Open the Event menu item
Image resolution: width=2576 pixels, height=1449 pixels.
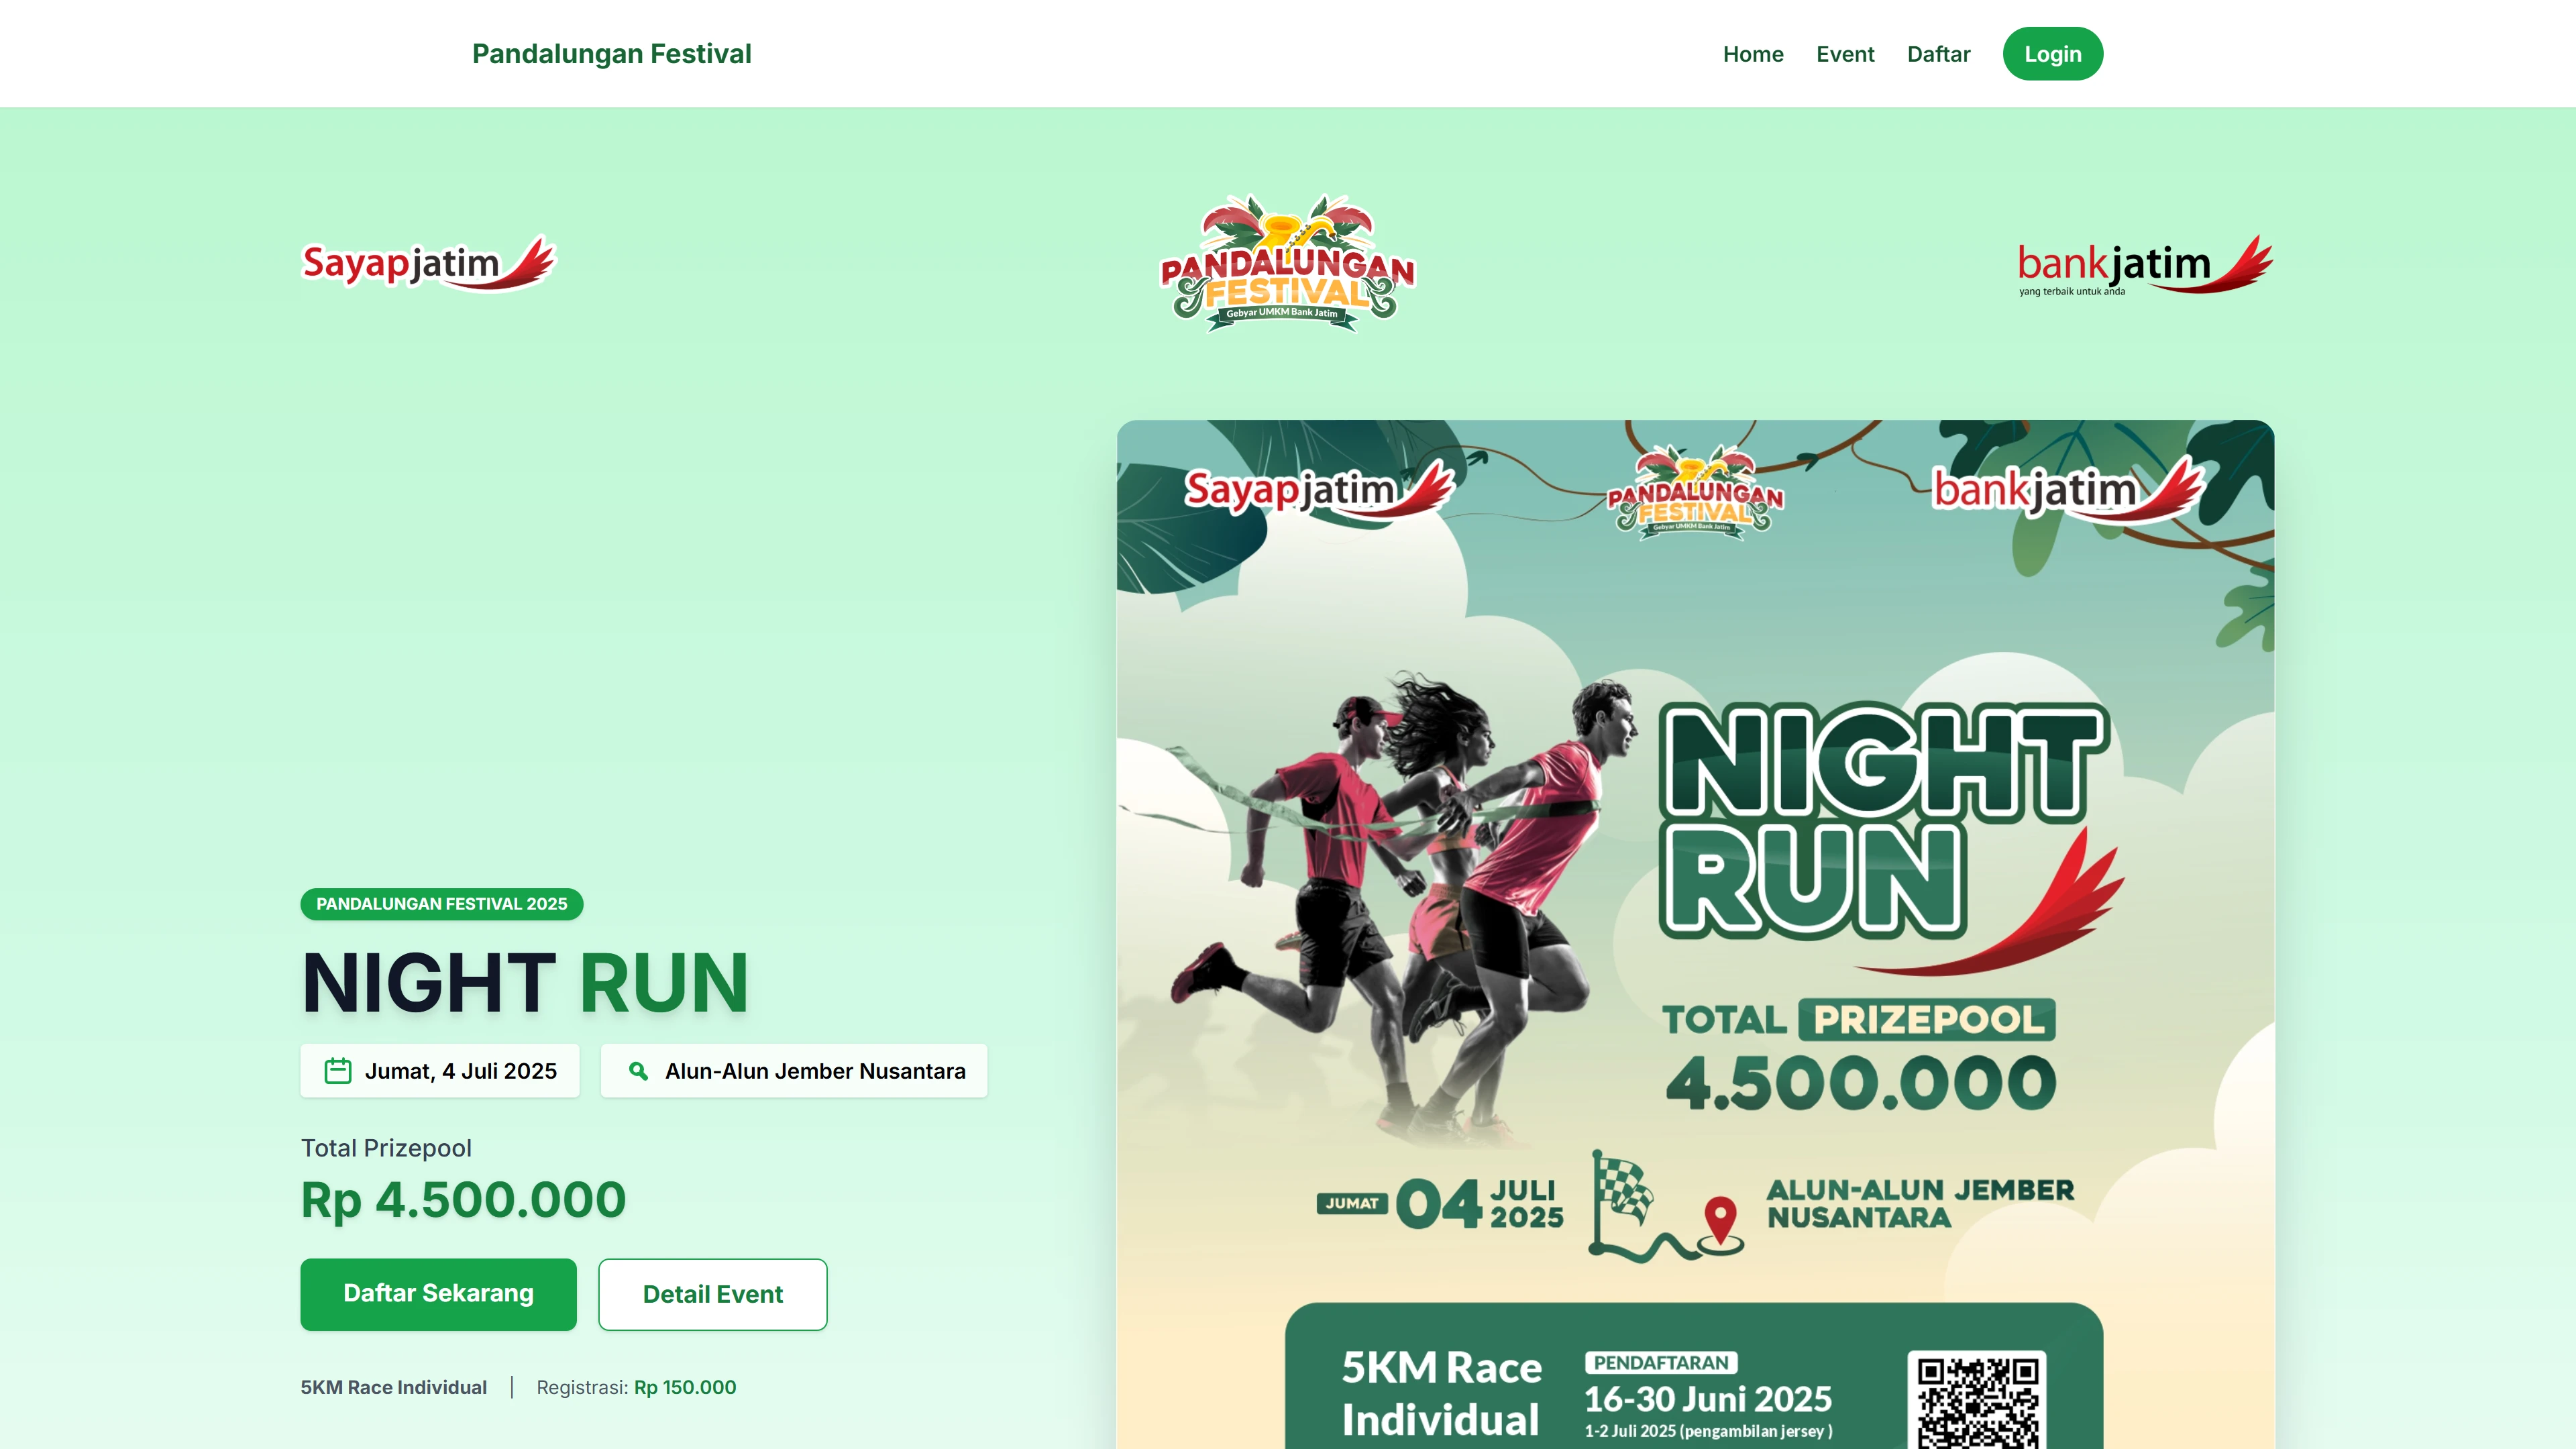tap(1845, 54)
